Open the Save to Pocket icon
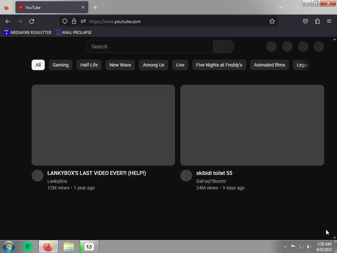This screenshot has width=337, height=253. point(305,21)
